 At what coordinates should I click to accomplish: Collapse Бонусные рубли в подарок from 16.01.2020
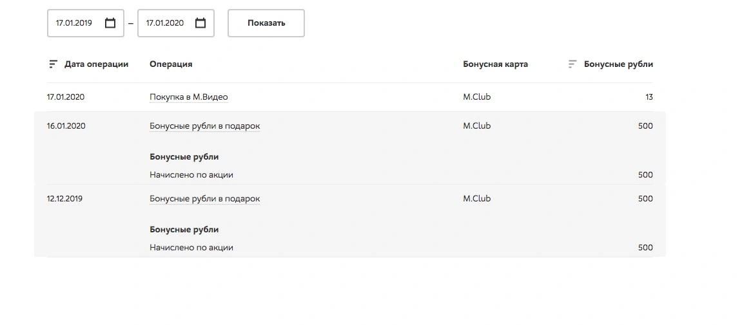204,126
